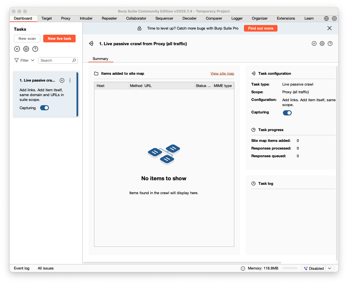Click magnifier icon in Search box
The width and height of the screenshot is (348, 284).
pos(74,60)
